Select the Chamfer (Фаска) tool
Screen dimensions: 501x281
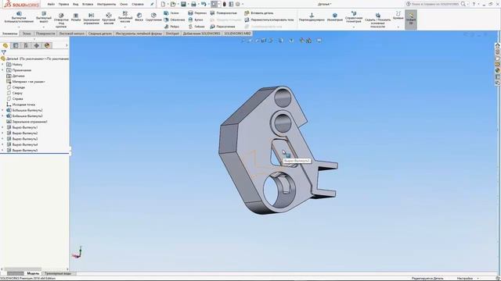(139, 17)
